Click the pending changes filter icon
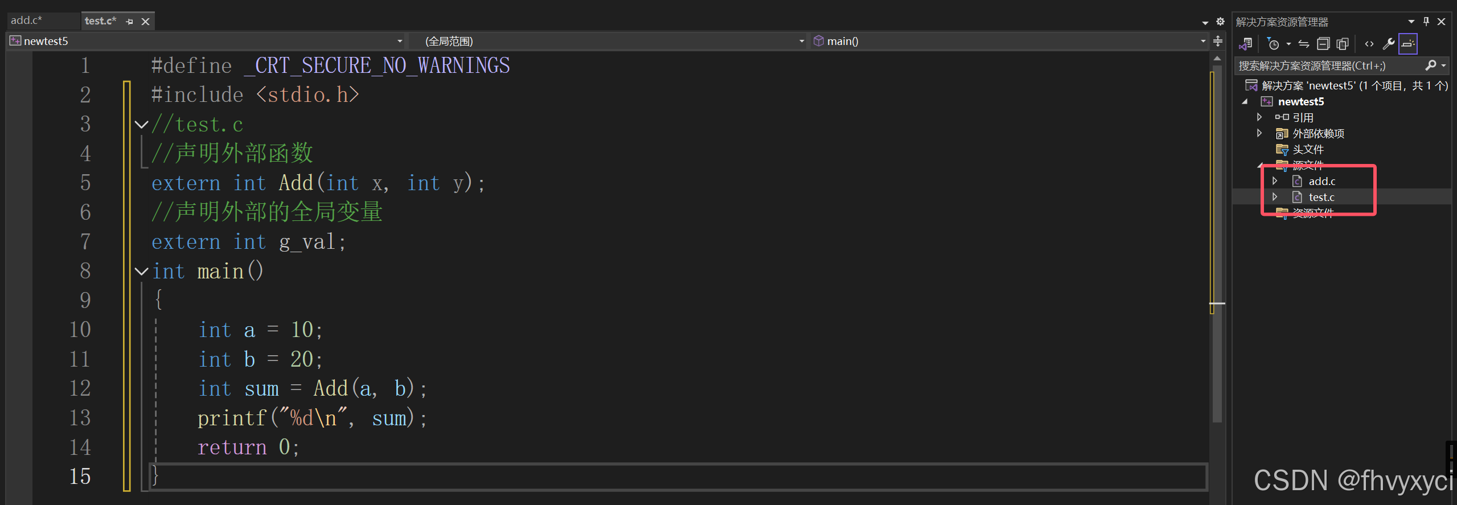Image resolution: width=1457 pixels, height=505 pixels. [x=1273, y=44]
